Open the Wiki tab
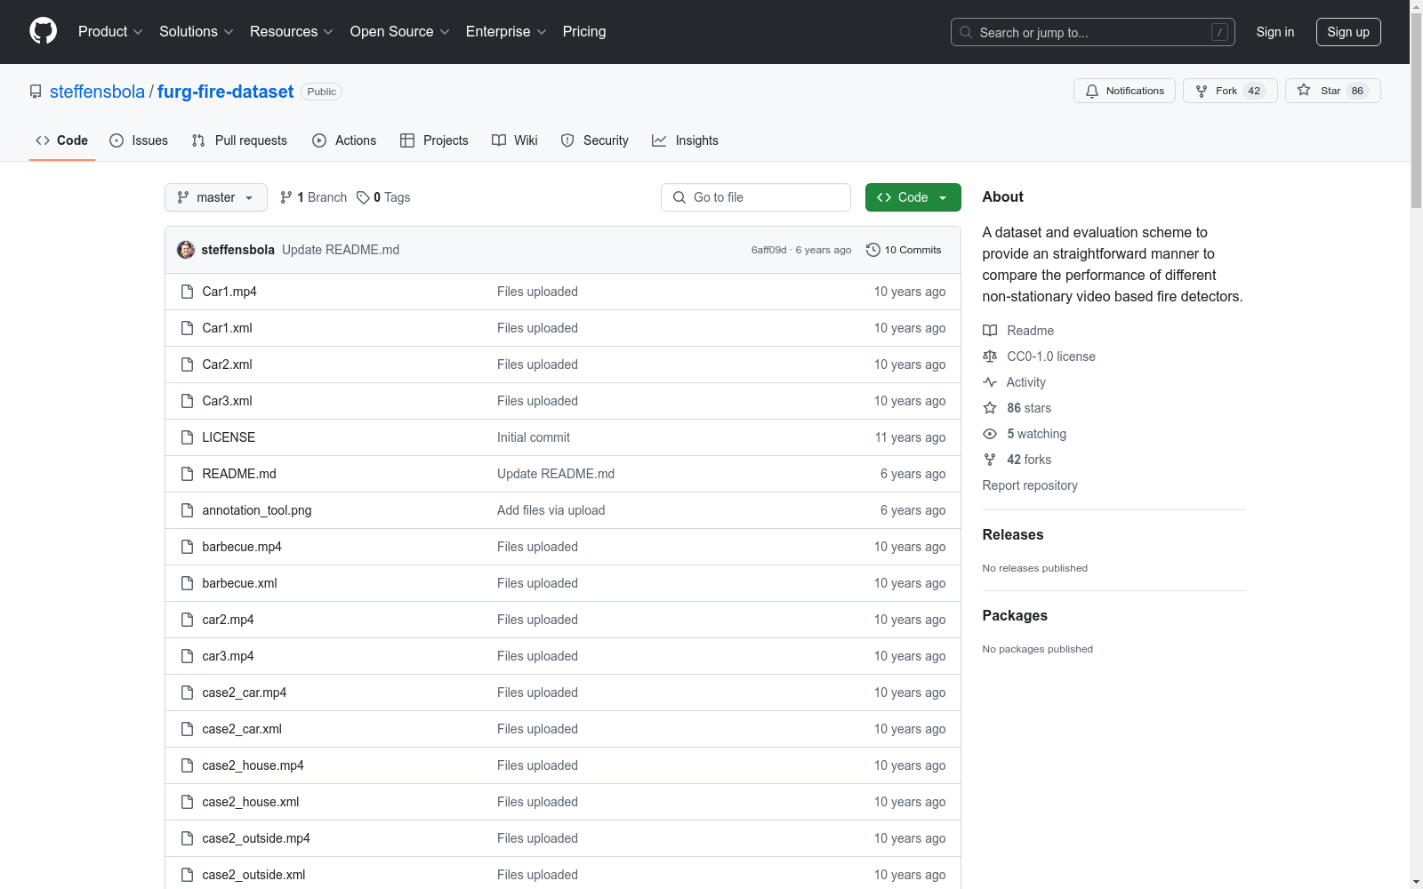The image size is (1423, 889). pos(515,140)
